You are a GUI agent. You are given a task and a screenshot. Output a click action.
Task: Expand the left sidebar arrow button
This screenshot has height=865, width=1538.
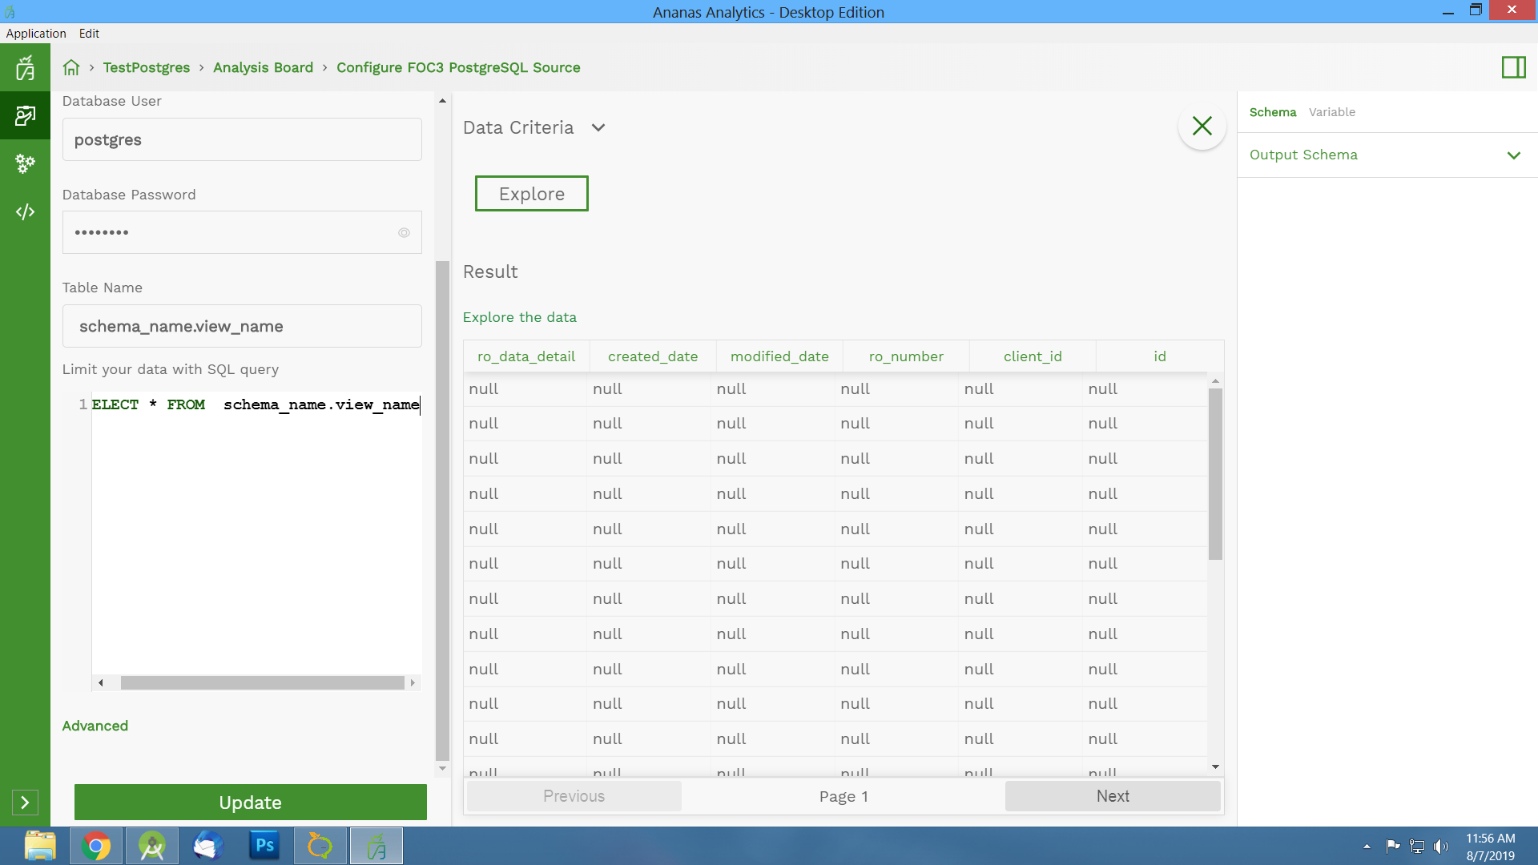coord(25,802)
